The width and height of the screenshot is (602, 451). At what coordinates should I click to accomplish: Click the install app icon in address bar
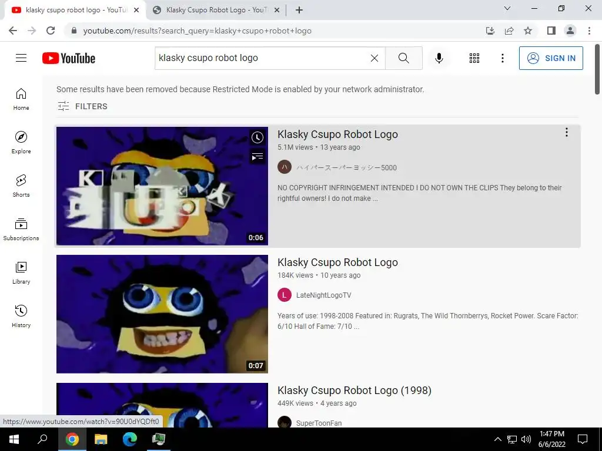(x=490, y=31)
